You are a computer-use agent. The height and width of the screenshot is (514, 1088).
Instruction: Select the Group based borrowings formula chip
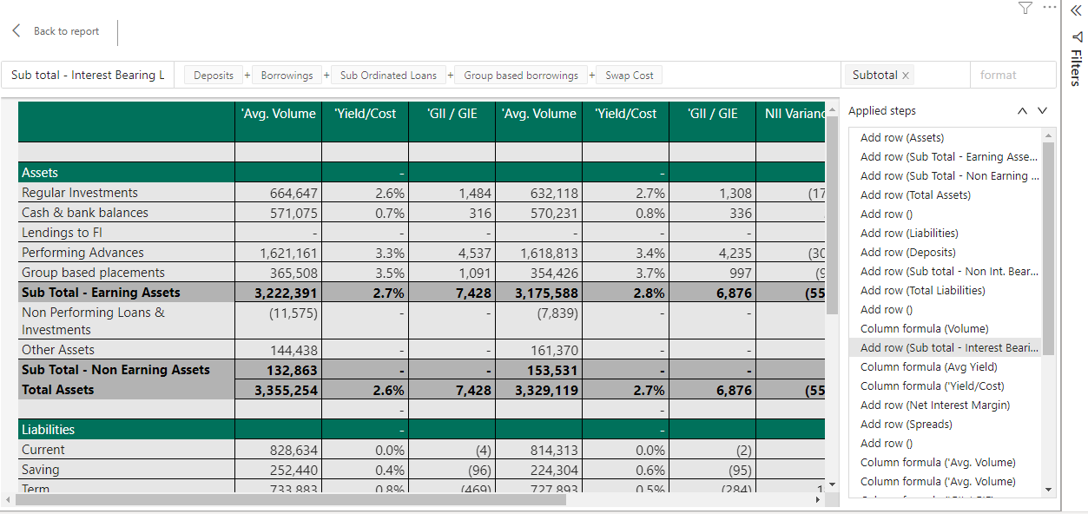point(521,76)
